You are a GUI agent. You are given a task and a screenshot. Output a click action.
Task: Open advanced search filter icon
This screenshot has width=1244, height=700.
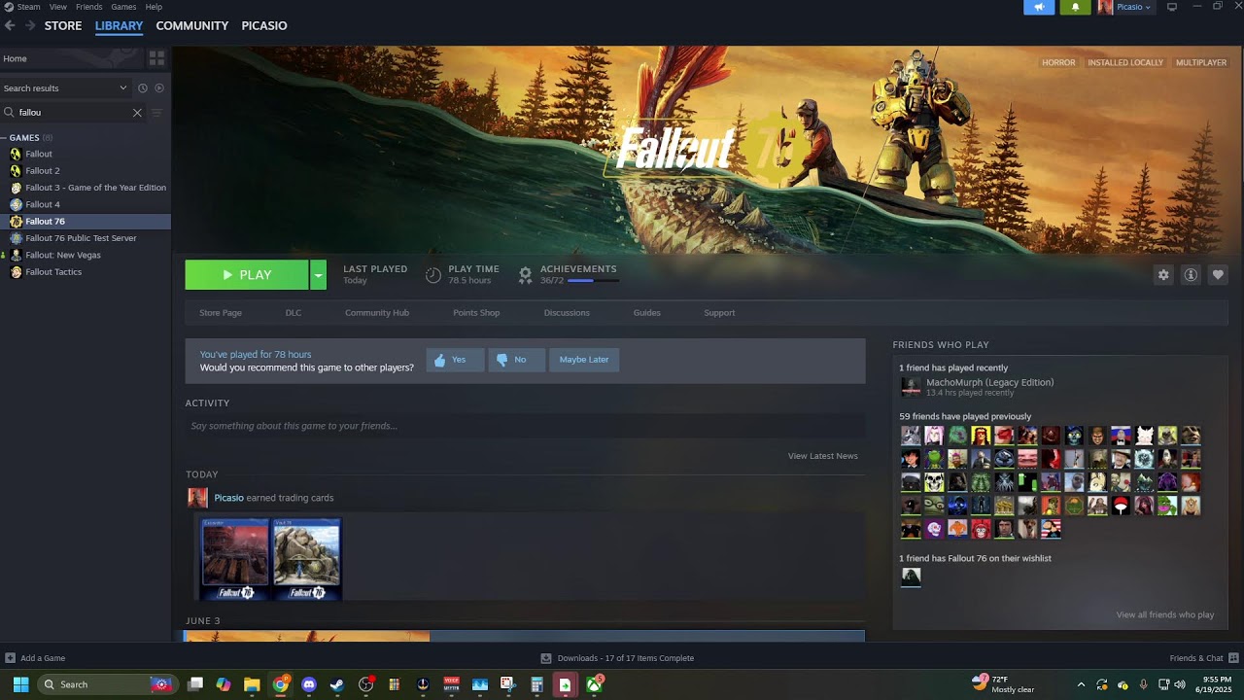(156, 113)
